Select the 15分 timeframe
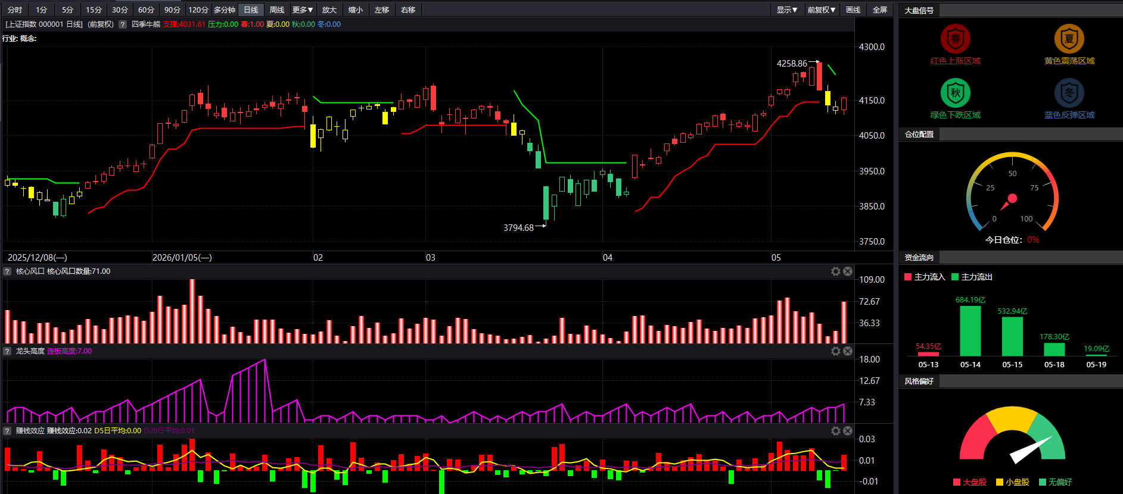Screen dimensions: 1123x494 (x=94, y=10)
